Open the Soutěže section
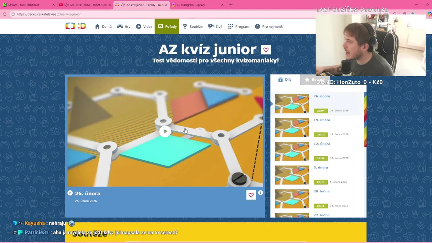 tap(193, 26)
